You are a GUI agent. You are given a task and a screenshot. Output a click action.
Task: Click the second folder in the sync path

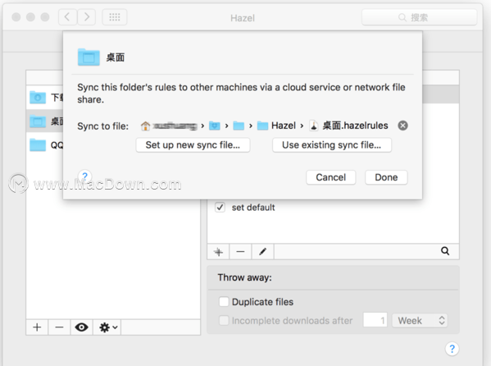click(x=215, y=126)
